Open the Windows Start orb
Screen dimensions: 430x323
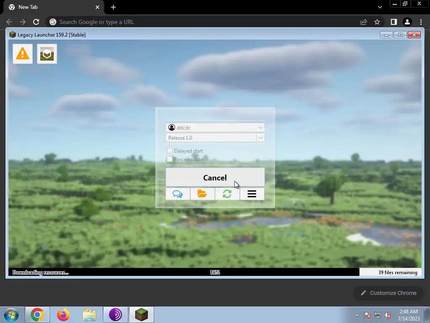[x=11, y=315]
